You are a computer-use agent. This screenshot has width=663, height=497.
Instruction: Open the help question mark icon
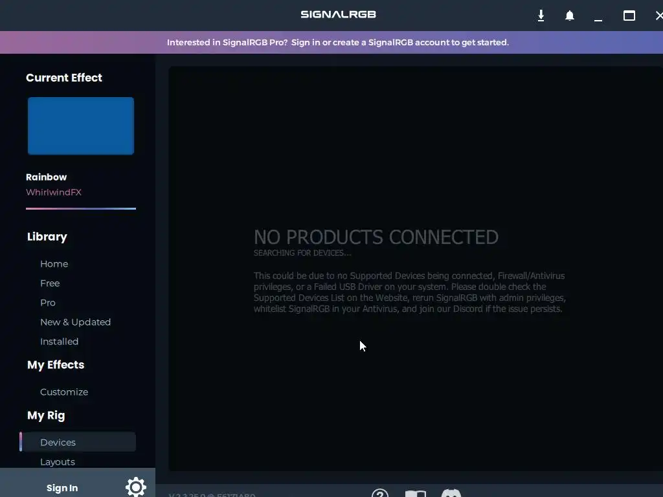tap(379, 493)
